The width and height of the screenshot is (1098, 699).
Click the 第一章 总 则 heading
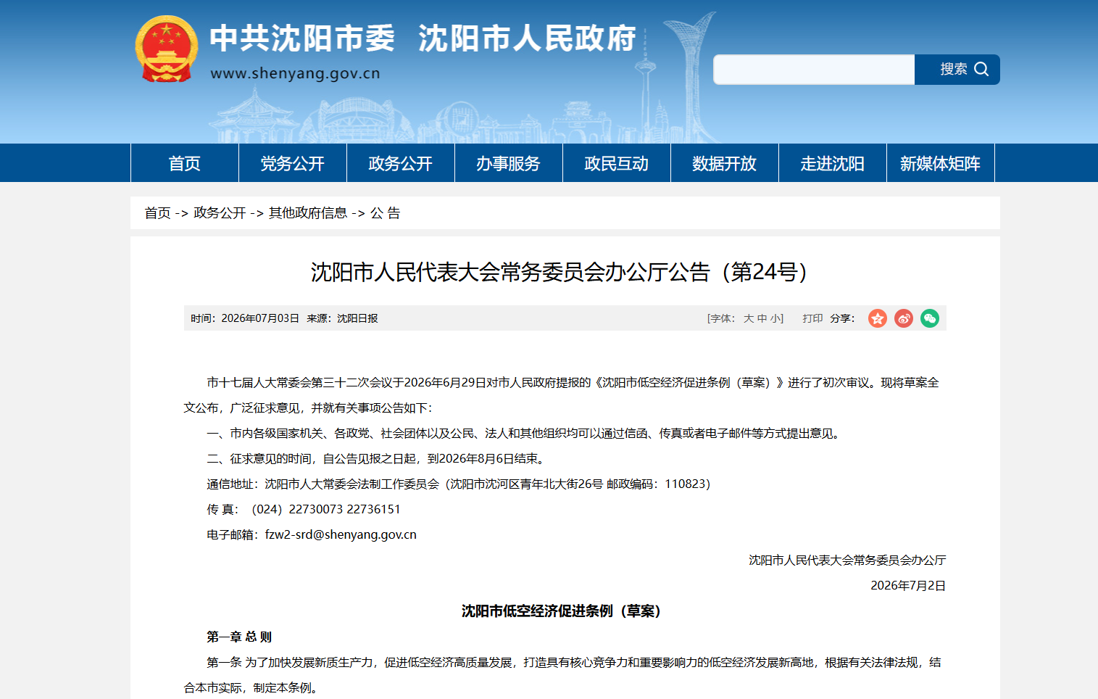(x=239, y=637)
